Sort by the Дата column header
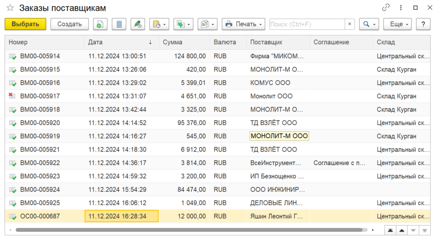The width and height of the screenshot is (436, 238). tap(122, 42)
